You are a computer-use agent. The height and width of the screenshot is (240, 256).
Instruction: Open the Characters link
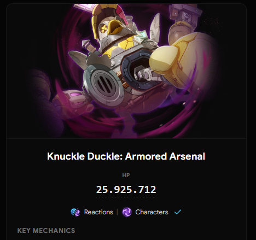(x=152, y=212)
